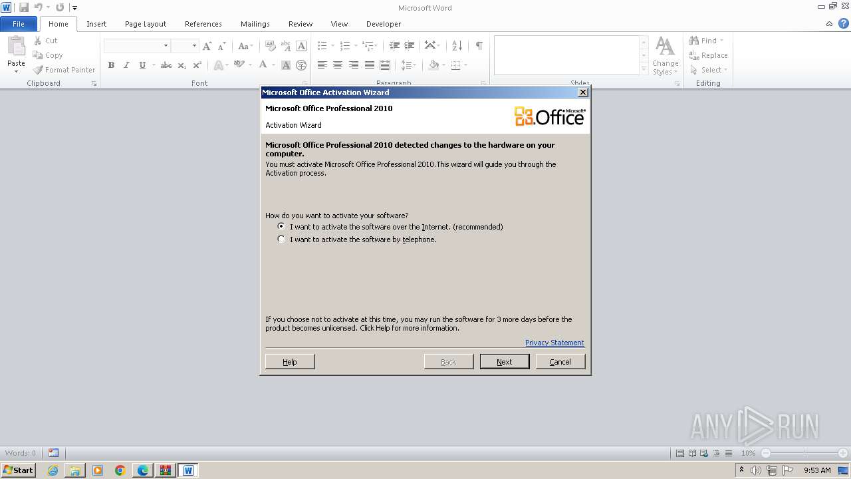The image size is (851, 479).
Task: Open the File tab
Action: pos(19,24)
